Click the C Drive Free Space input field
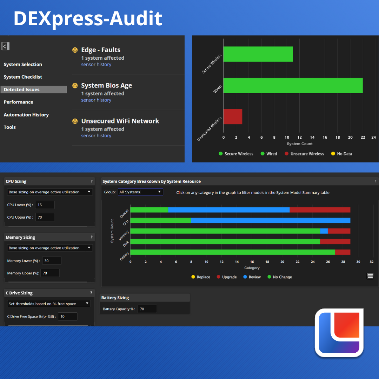 pos(68,317)
